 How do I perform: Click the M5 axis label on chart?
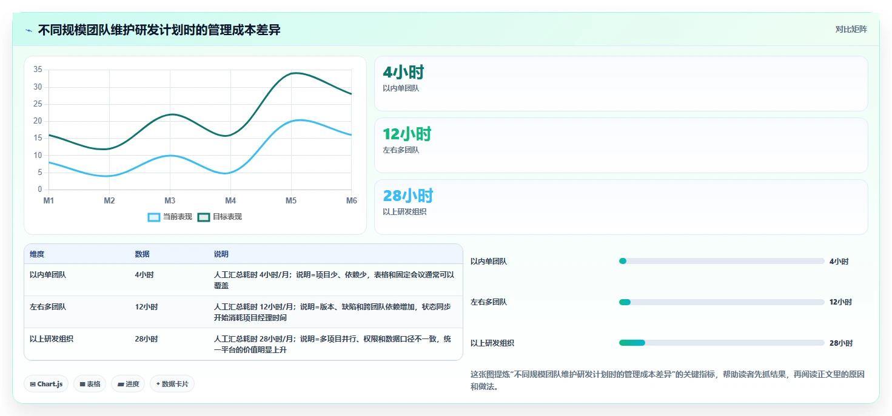coord(291,200)
